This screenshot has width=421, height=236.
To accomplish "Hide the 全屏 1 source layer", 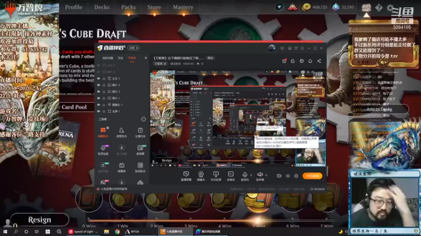I will (x=98, y=111).
